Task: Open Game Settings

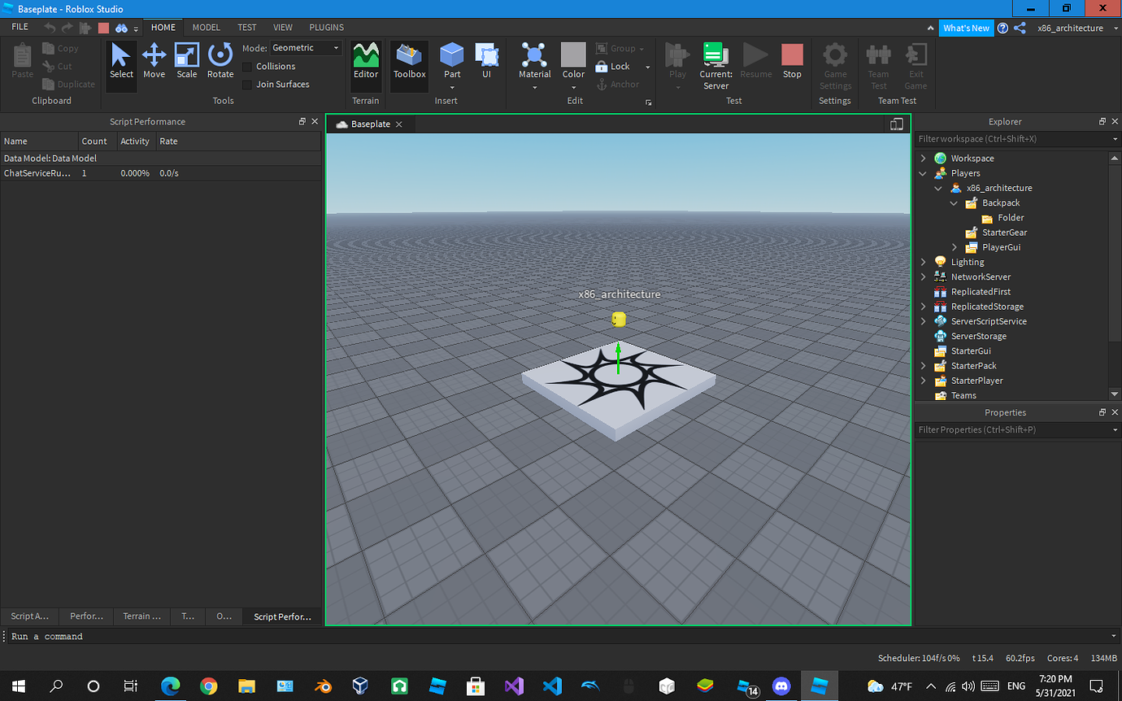Action: tap(835, 67)
